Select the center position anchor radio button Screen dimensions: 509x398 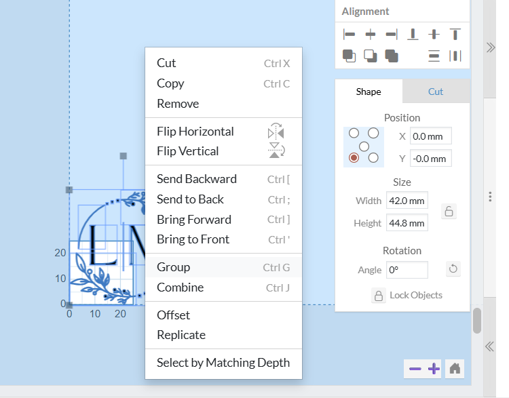(364, 146)
